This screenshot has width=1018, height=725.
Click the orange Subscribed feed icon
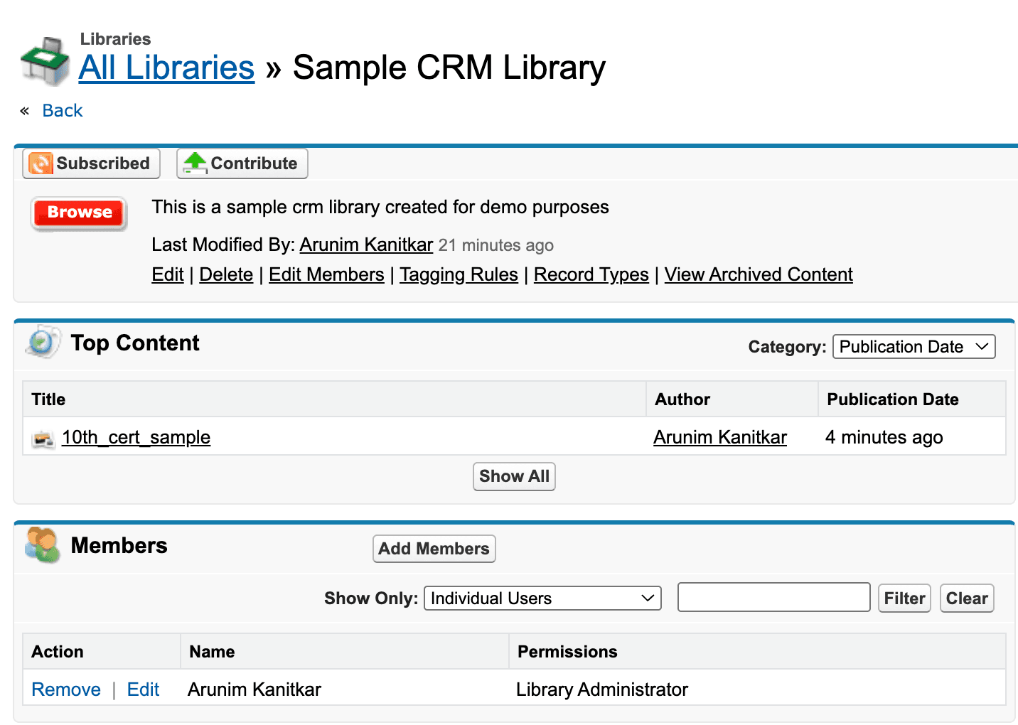pyautogui.click(x=41, y=163)
